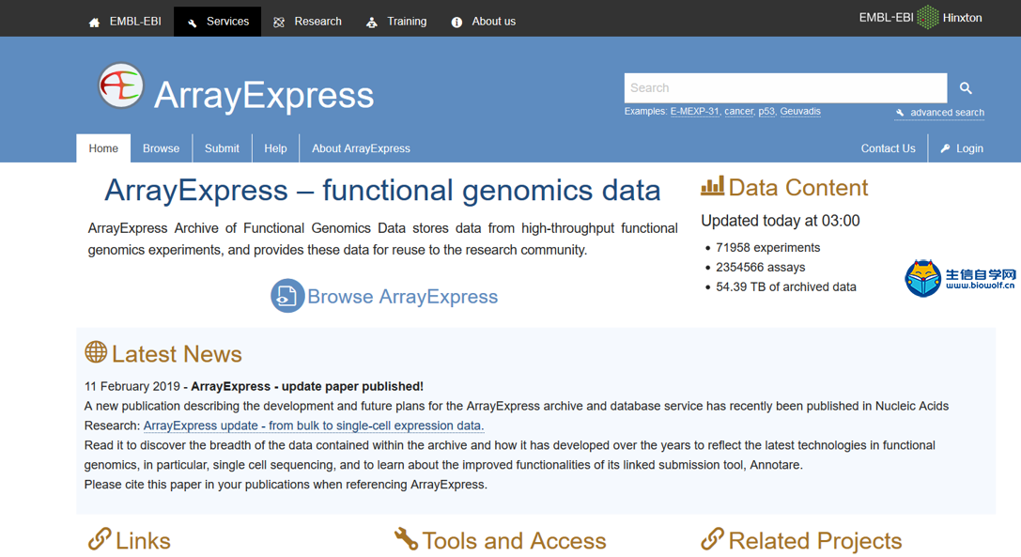Switch to the Browse tab
1021x557 pixels.
pyautogui.click(x=161, y=148)
